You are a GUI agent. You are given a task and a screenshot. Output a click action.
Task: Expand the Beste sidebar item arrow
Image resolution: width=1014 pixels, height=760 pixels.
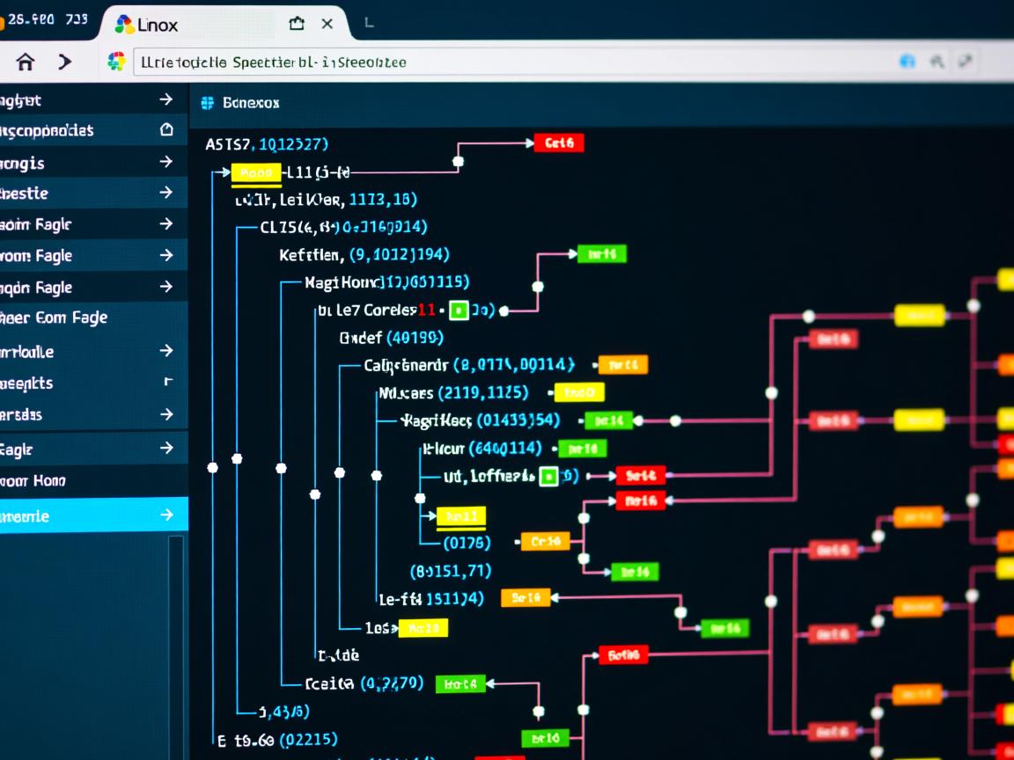[x=165, y=193]
